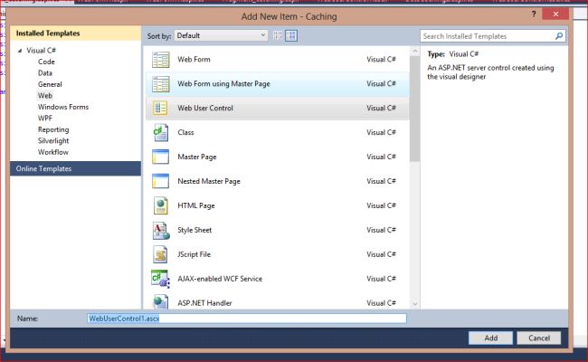Click the "Web Form using Master Page" label
588x362 pixels.
pos(223,83)
